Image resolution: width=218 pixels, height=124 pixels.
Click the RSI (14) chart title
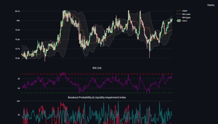(x=97, y=68)
